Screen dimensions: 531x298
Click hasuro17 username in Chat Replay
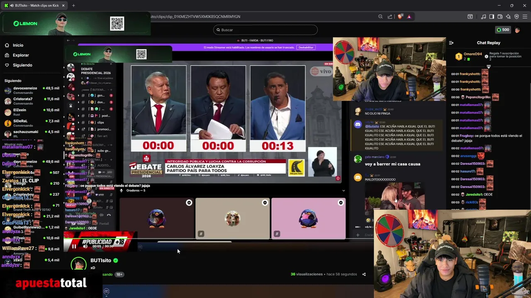click(x=467, y=171)
